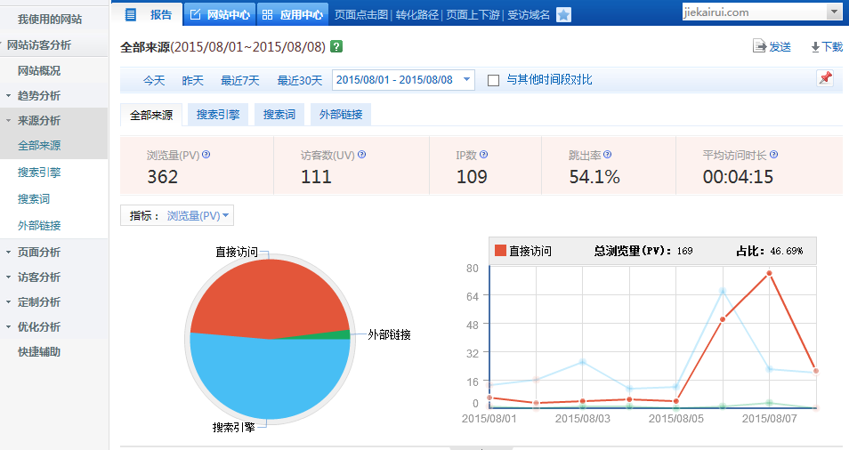Select 全部来源 in the sidebar
This screenshot has height=450, width=849.
coord(39,146)
